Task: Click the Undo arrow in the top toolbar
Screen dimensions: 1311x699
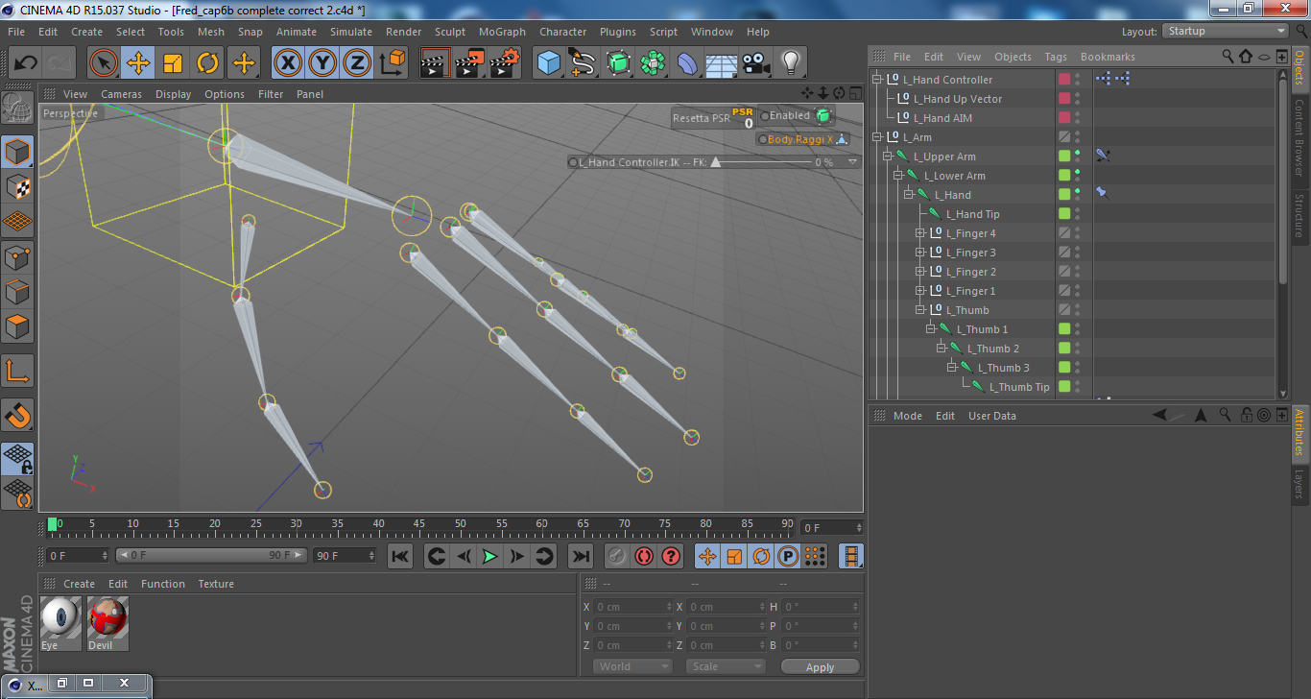Action: click(x=26, y=63)
